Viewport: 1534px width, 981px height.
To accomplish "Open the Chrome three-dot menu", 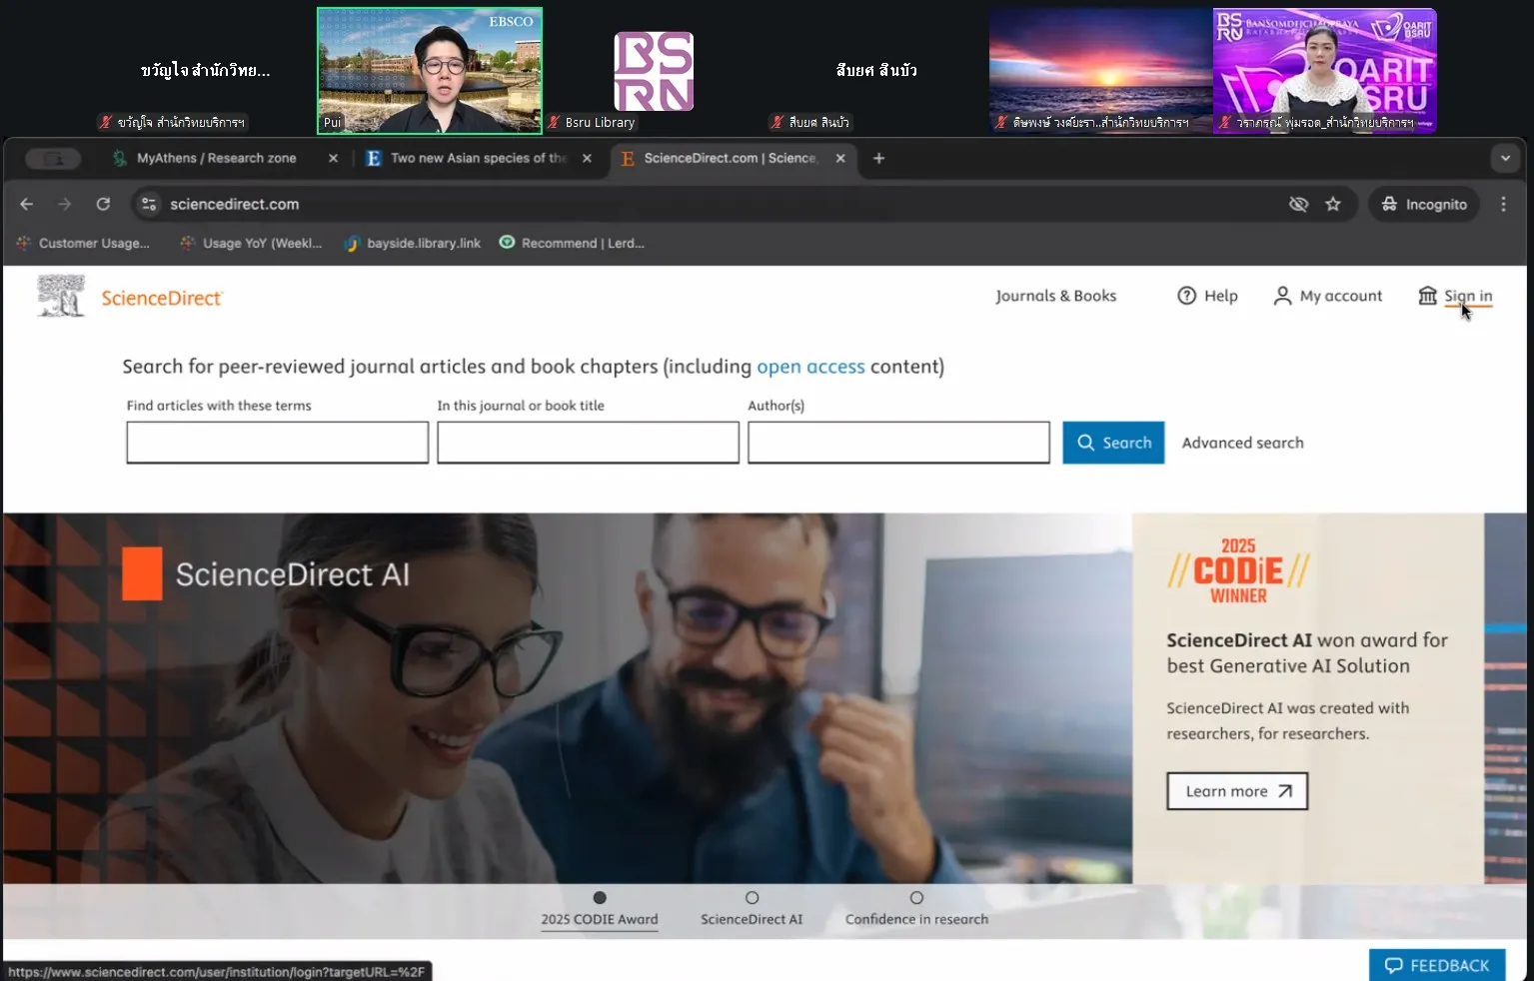I will click(x=1503, y=204).
